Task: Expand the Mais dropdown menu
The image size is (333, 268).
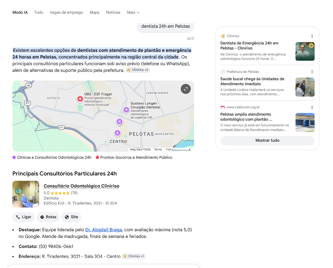Action: (x=133, y=12)
